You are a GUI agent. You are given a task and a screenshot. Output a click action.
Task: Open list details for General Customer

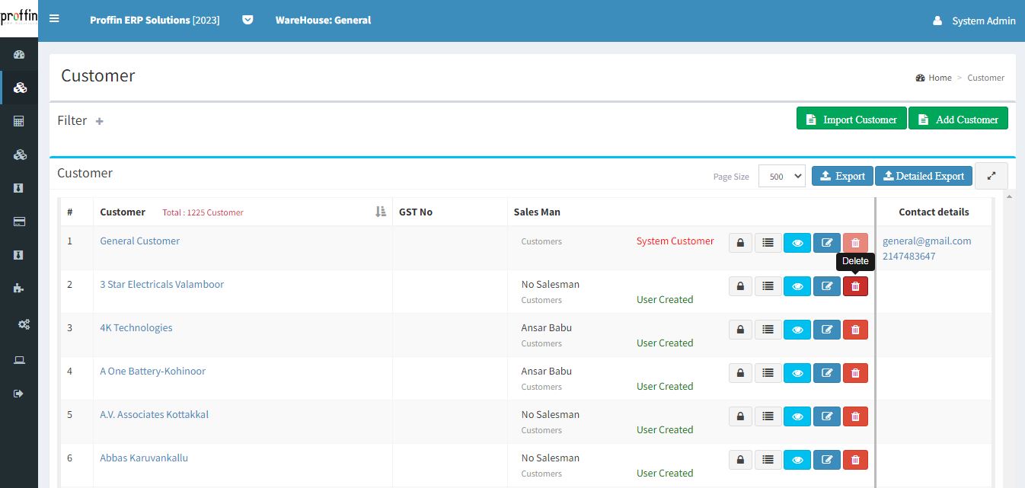[768, 243]
